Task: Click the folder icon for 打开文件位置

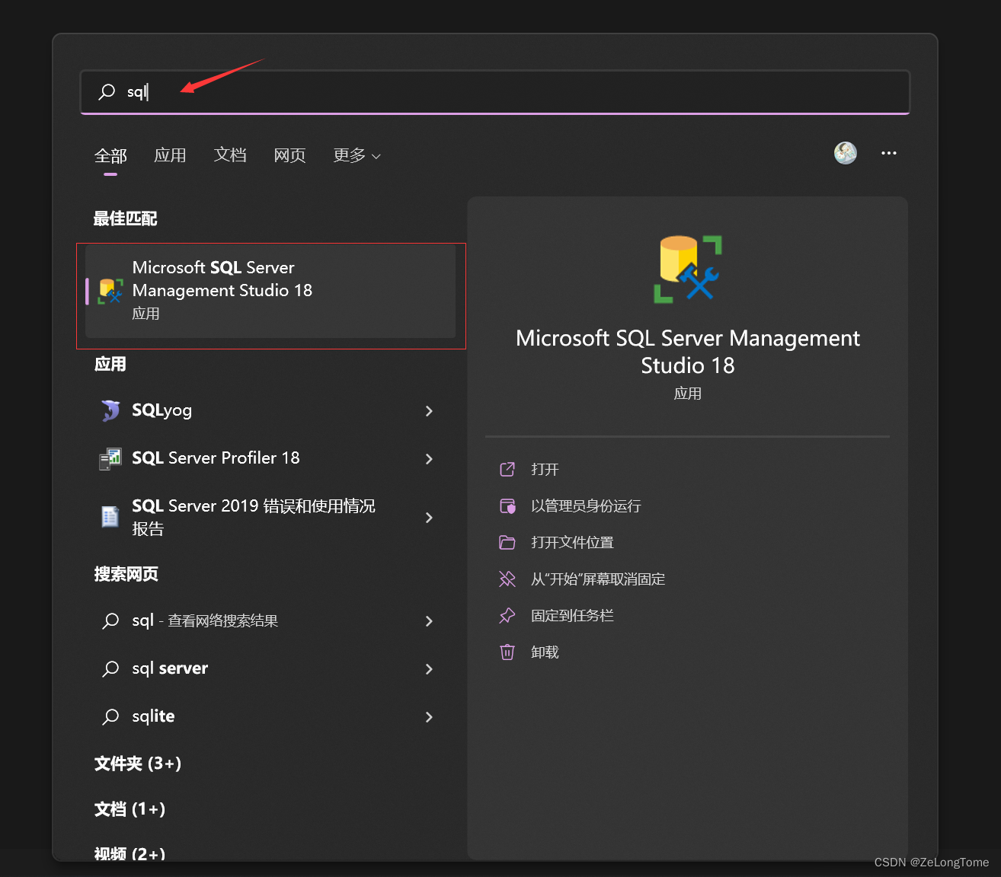Action: [507, 543]
